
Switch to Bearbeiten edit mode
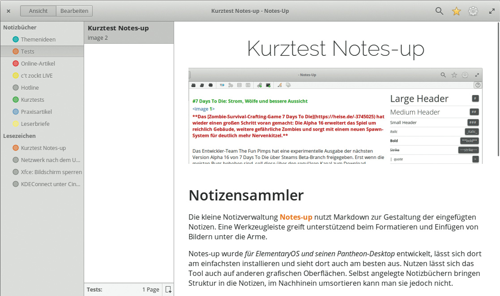pyautogui.click(x=74, y=11)
